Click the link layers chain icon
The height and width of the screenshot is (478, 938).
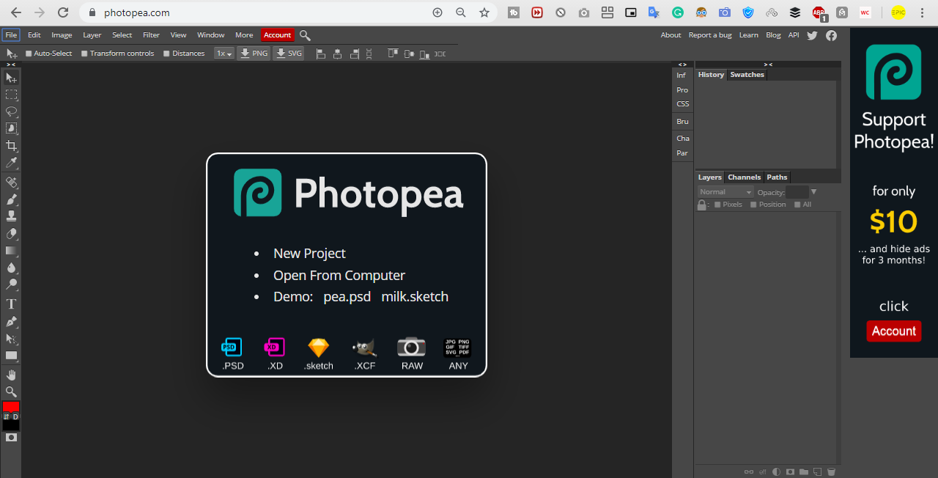pyautogui.click(x=749, y=471)
